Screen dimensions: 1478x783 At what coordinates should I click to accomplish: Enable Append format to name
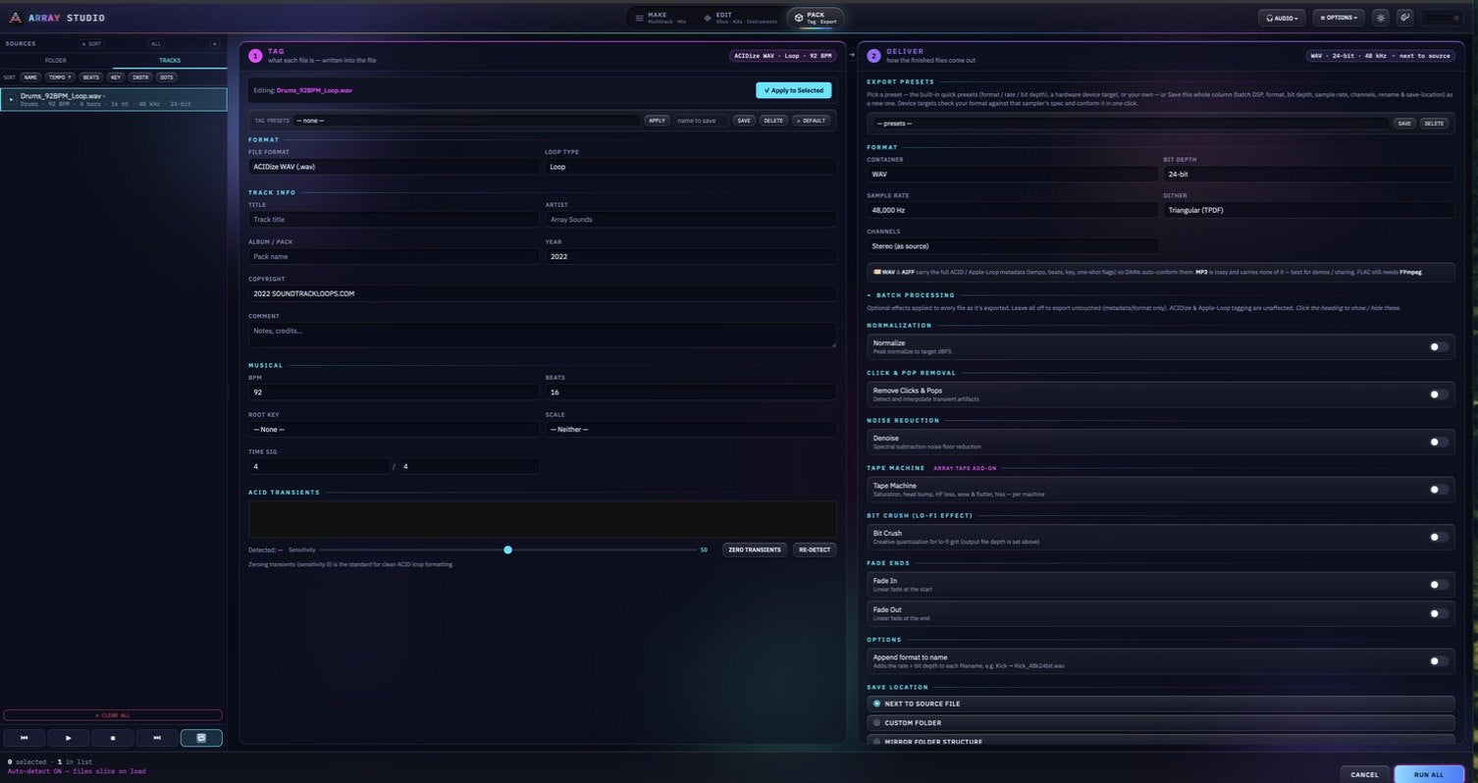(x=1438, y=661)
